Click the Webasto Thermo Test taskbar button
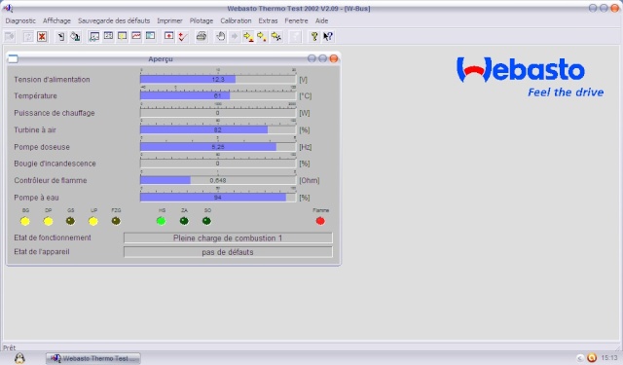The image size is (623, 365). [x=93, y=358]
